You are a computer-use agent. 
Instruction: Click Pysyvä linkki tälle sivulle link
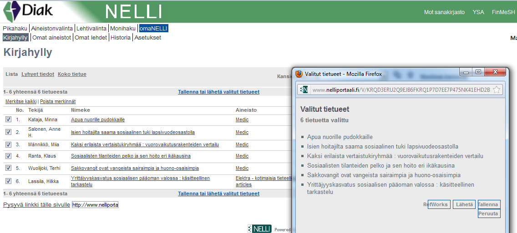[36, 205]
